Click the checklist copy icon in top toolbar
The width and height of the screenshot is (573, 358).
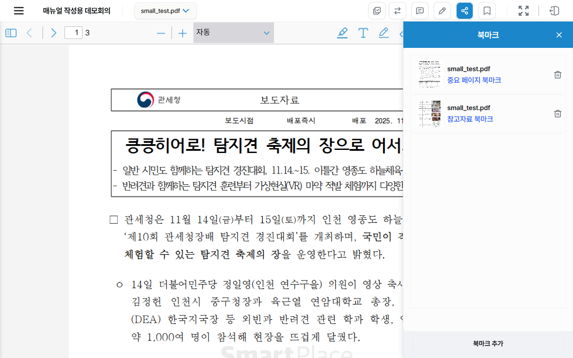377,11
